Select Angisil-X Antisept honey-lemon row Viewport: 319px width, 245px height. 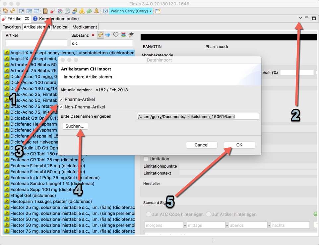(x=69, y=53)
